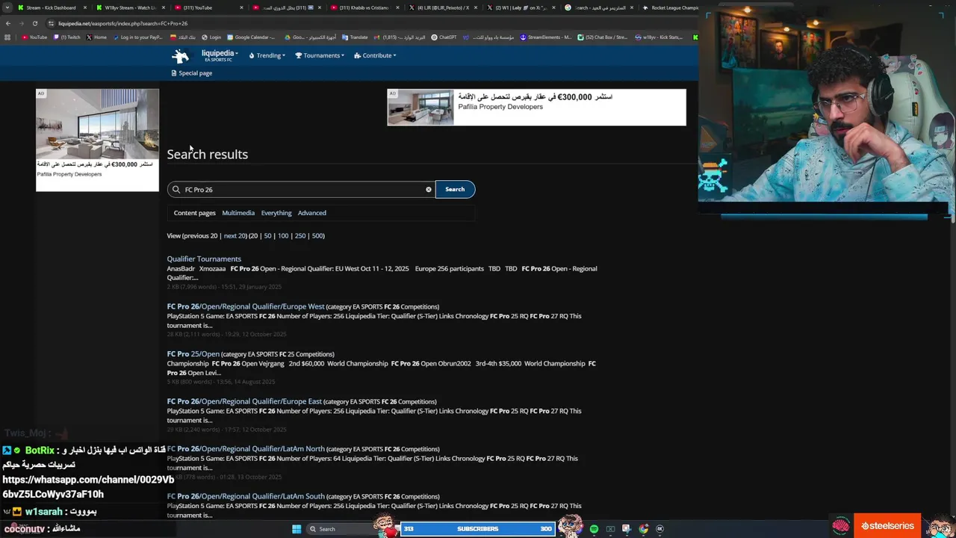
Task: Click the Pafilia property ad image on left
Action: (x=97, y=123)
